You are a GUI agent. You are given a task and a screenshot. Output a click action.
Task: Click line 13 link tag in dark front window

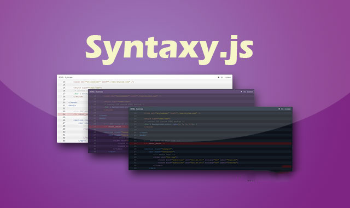point(172,113)
